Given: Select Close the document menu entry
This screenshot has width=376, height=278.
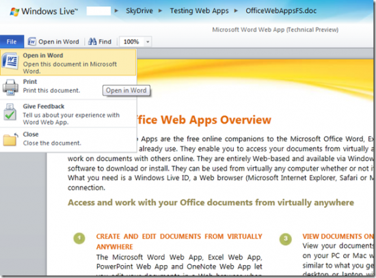Looking at the screenshot, I should [x=68, y=139].
